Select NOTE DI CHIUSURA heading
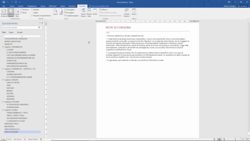250x141 pixels. pos(22,132)
